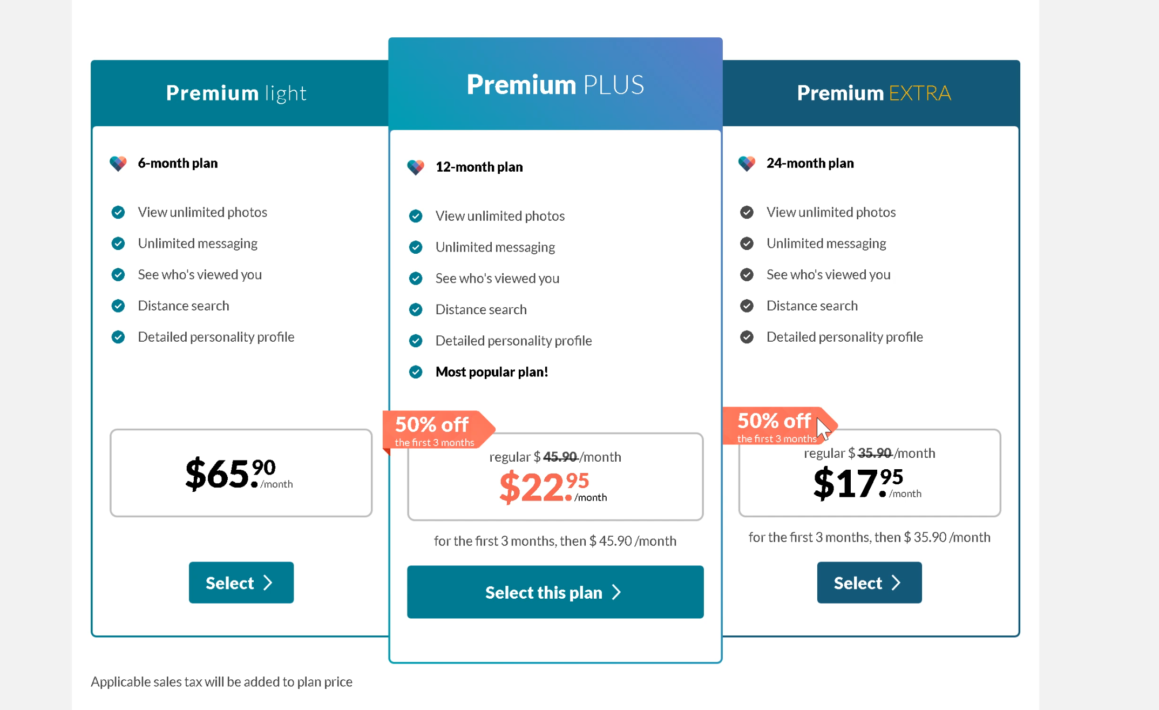
Task: Click the checkmark icon next to Most popular plan!
Action: pyautogui.click(x=416, y=372)
